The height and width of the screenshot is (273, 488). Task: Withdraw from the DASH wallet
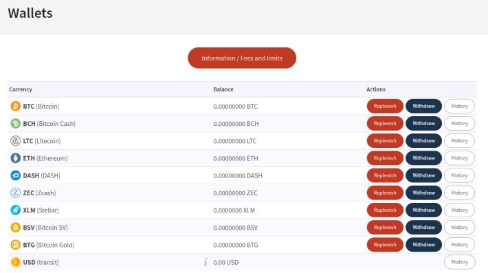(x=423, y=175)
